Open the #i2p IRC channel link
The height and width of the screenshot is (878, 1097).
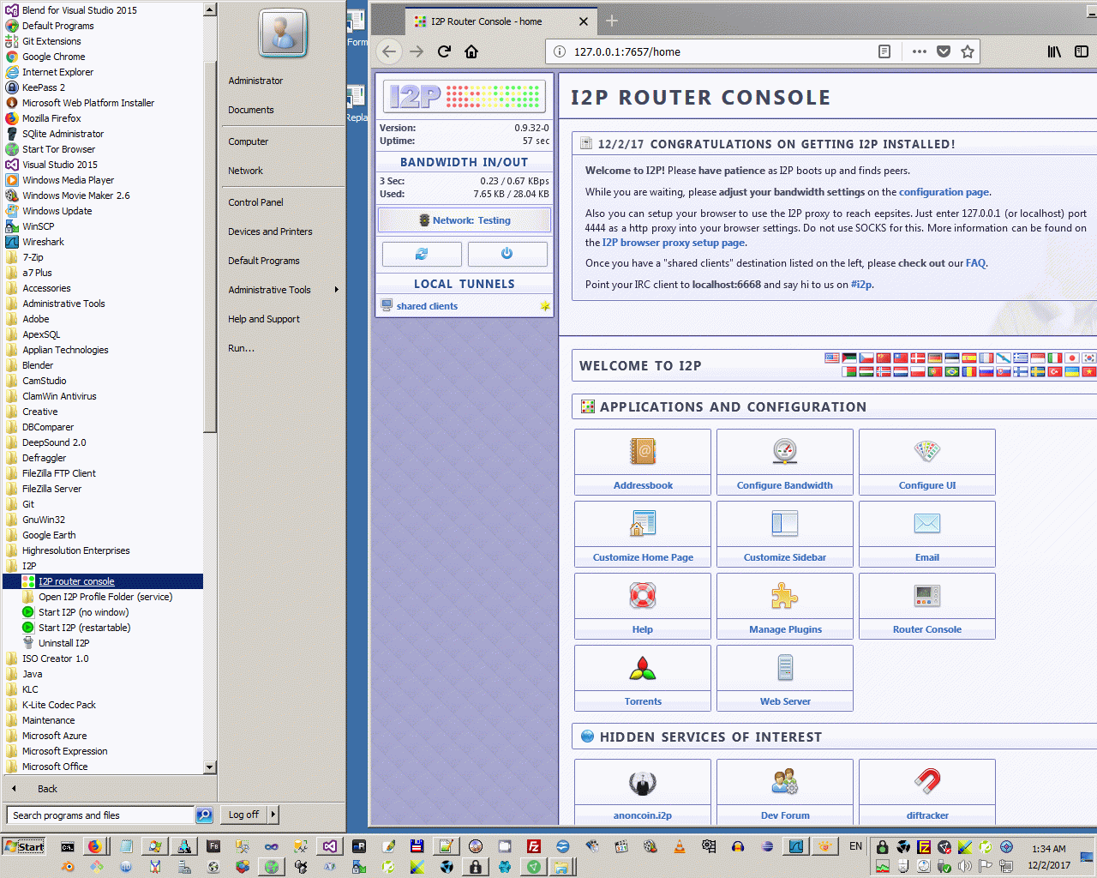861,285
